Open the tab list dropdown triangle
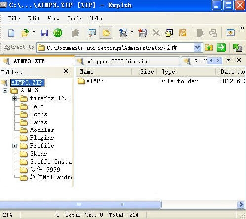Viewport: 246px width, 219px height. 228,60
